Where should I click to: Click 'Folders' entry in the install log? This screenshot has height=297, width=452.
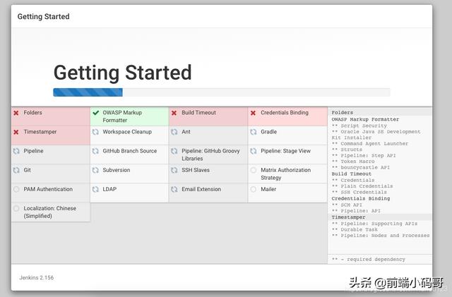342,113
